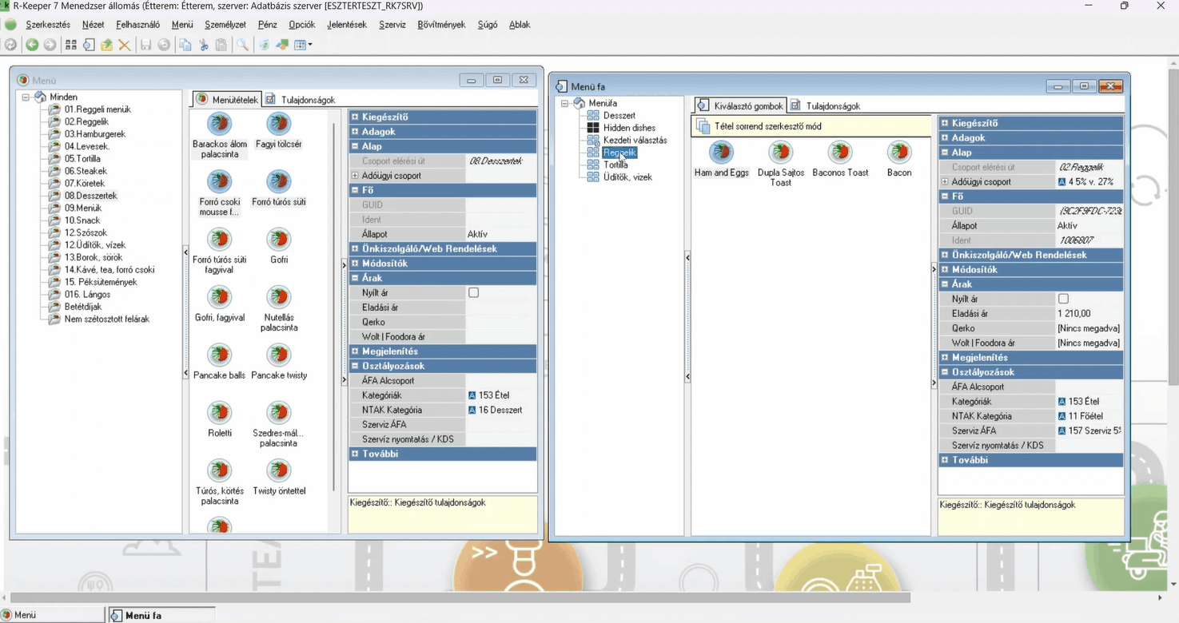The image size is (1179, 623).
Task: Click the clipboard paste icon
Action: 221,45
